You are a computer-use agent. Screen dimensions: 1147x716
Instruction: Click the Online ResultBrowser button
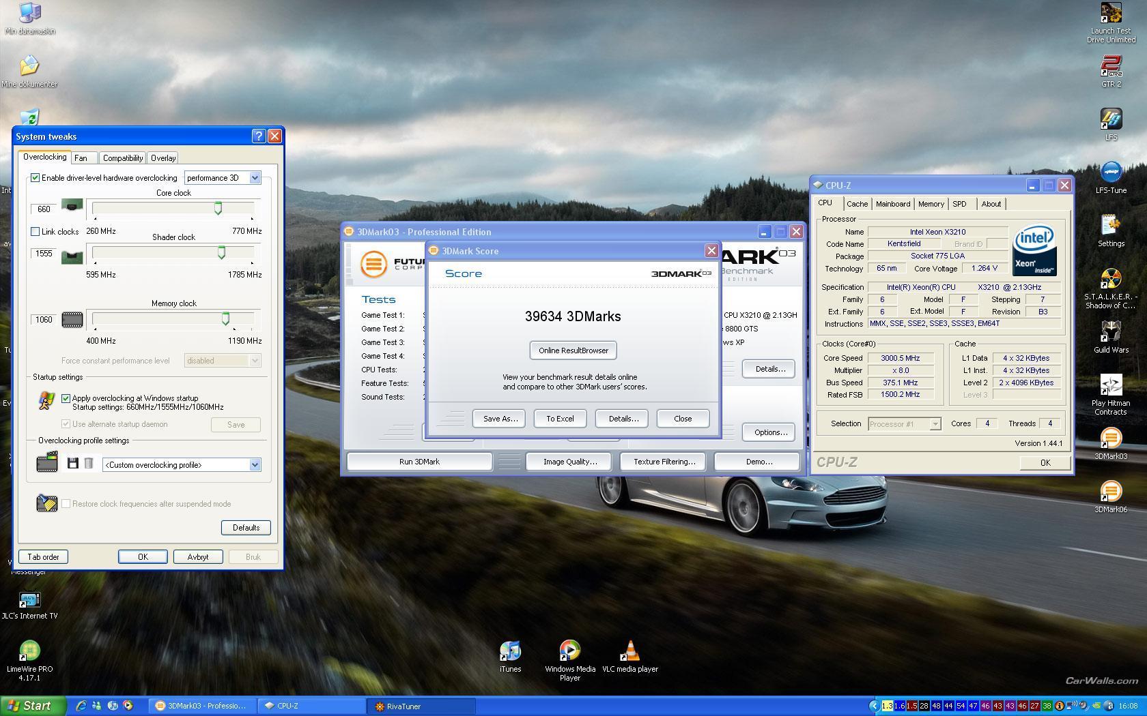pyautogui.click(x=573, y=350)
